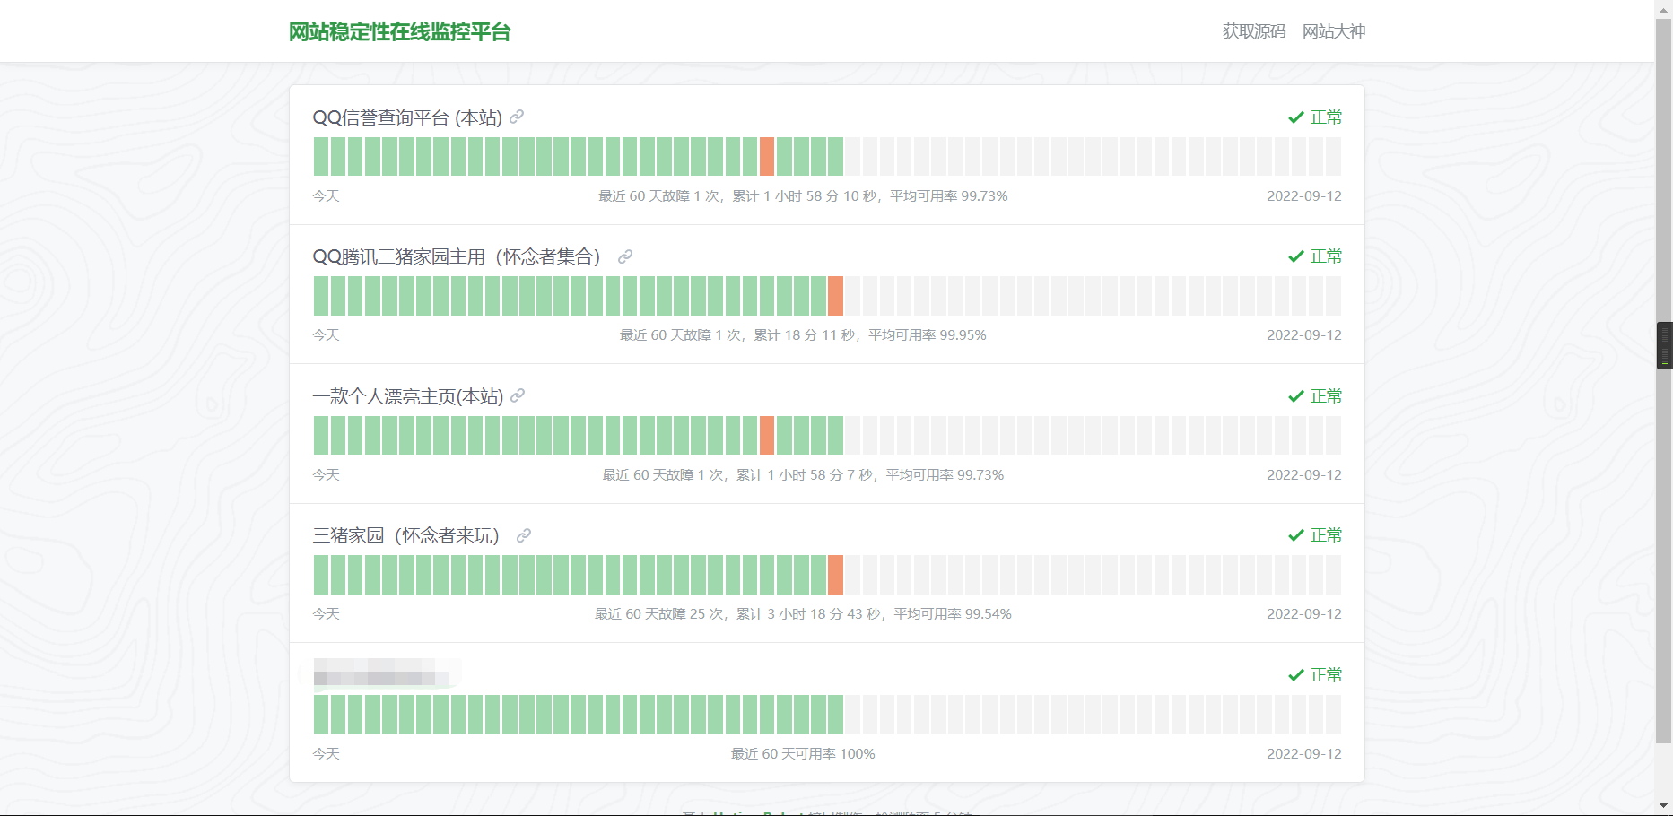This screenshot has height=816, width=1673.
Task: Click the page's vertical scrollbar thumb
Action: pos(1663,179)
